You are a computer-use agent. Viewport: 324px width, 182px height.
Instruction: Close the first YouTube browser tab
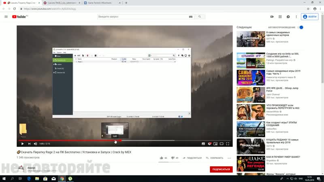click(39, 3)
